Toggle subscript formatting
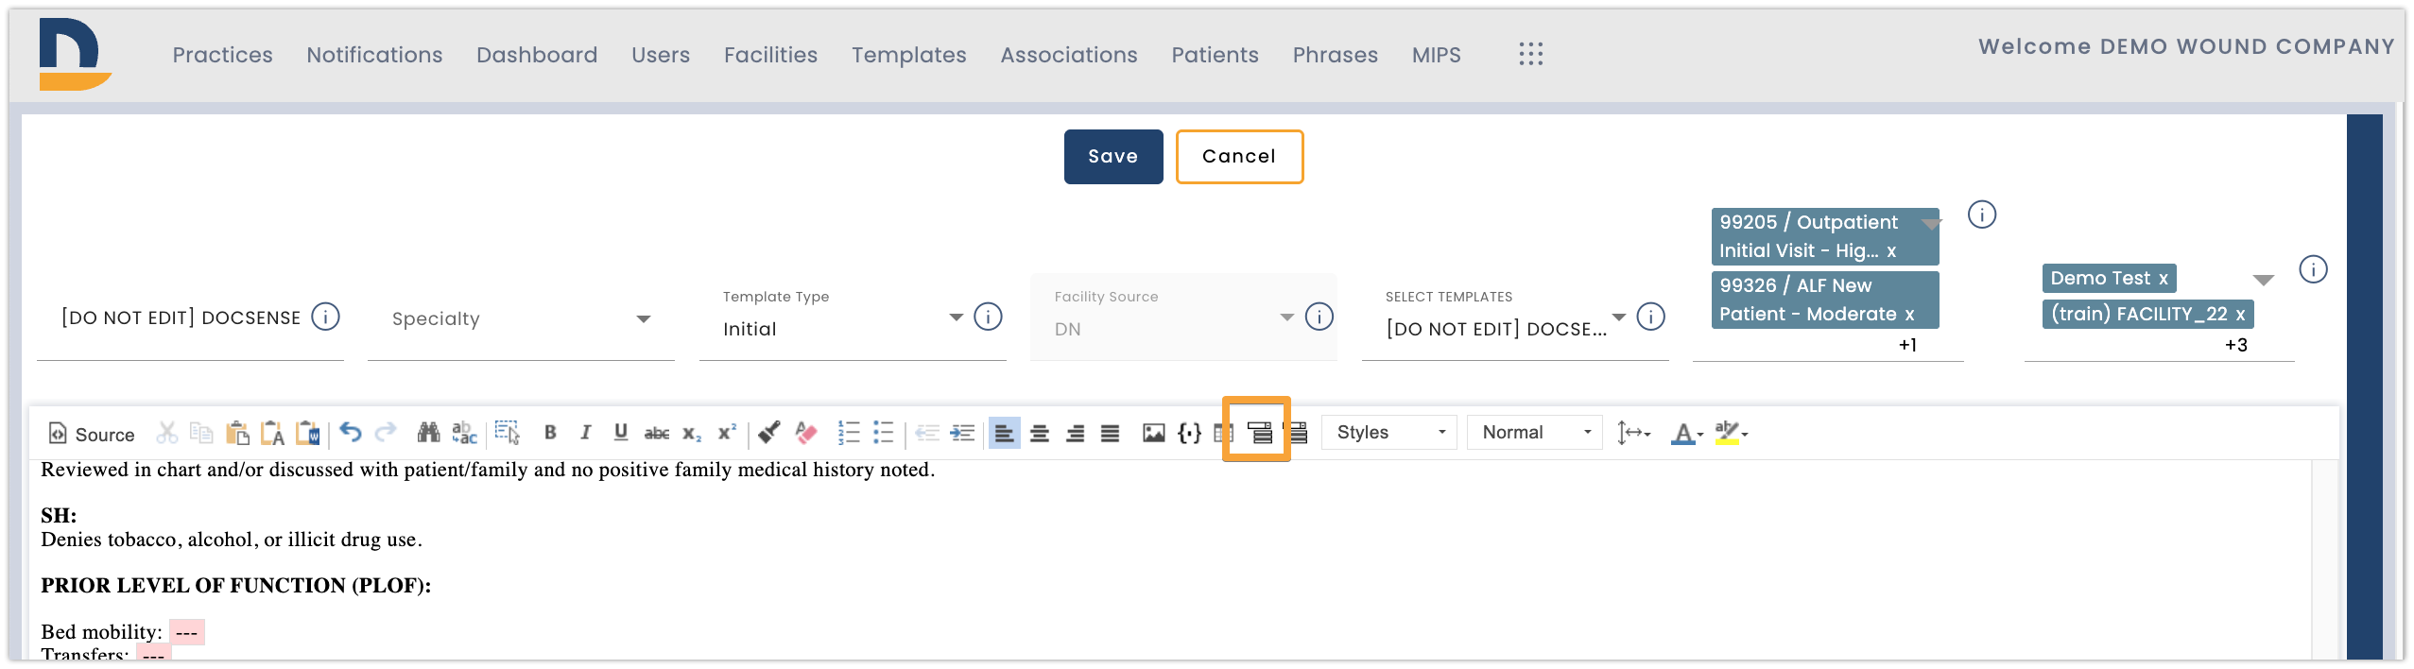Screen dimensions: 2414x669 [x=691, y=433]
